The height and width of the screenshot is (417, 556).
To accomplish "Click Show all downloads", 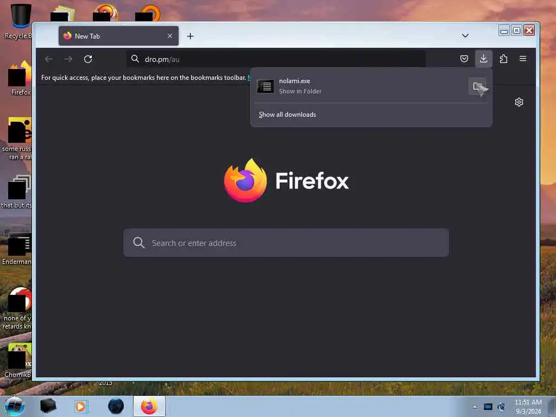I will coord(287,115).
